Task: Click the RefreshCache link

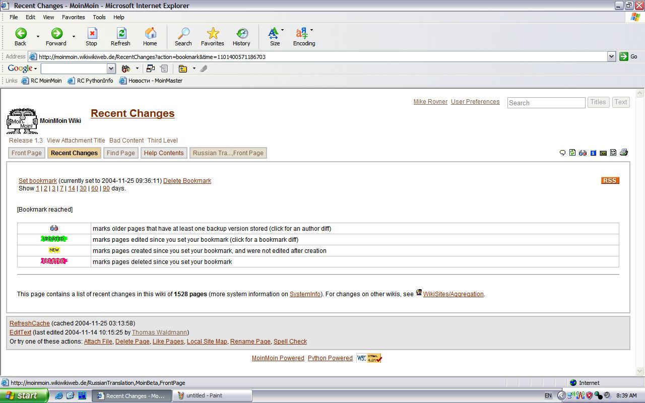Action: tap(30, 323)
